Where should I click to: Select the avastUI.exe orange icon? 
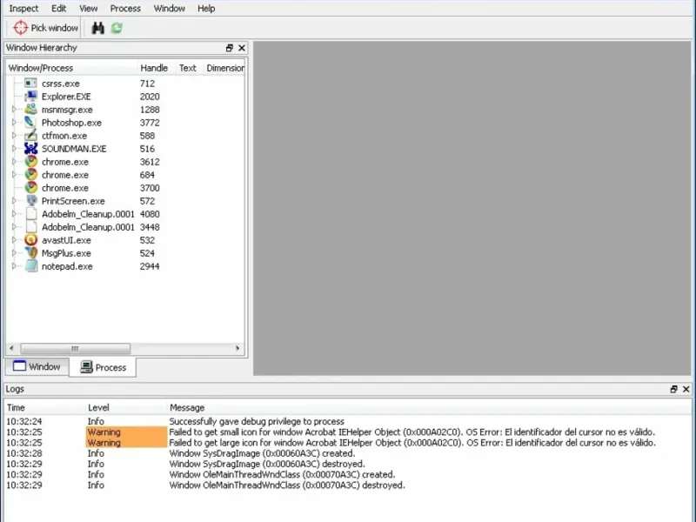point(30,240)
